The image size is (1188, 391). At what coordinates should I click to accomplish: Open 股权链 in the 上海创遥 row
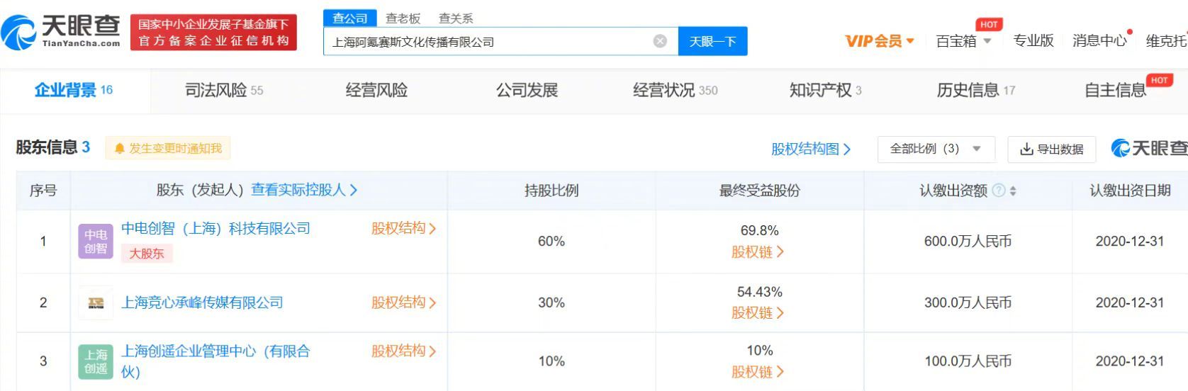point(758,371)
